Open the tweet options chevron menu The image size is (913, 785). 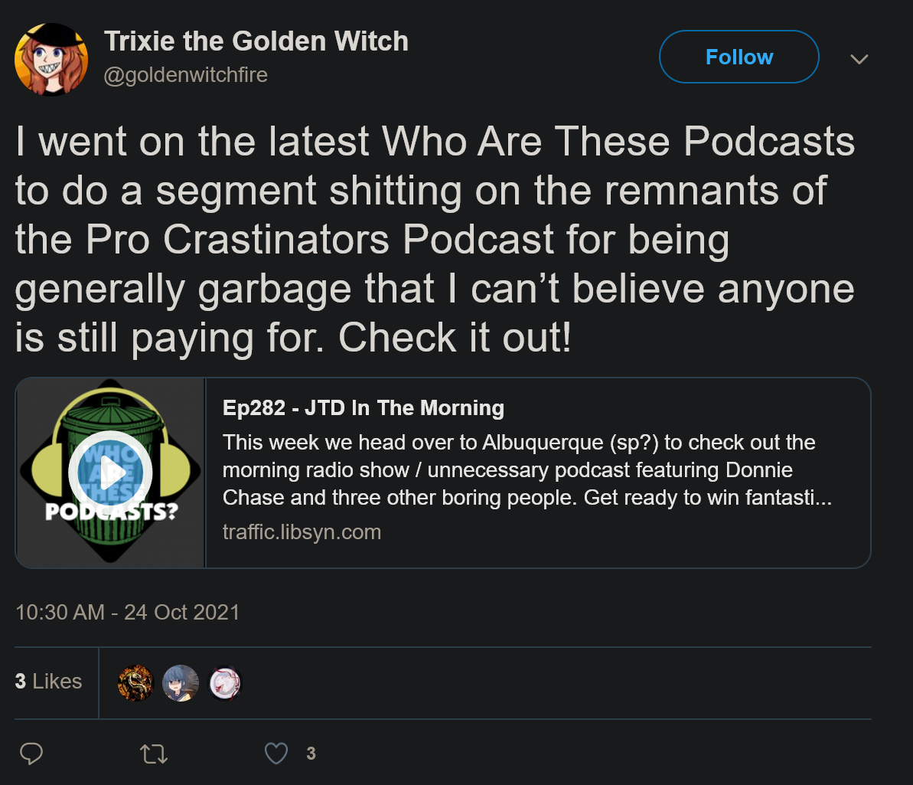[859, 59]
